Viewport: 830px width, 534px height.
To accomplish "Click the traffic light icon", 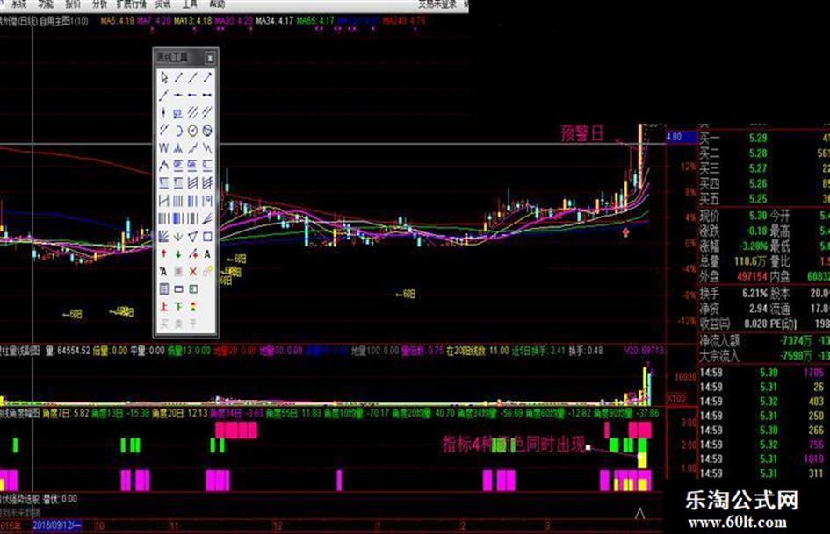I will point(192,307).
